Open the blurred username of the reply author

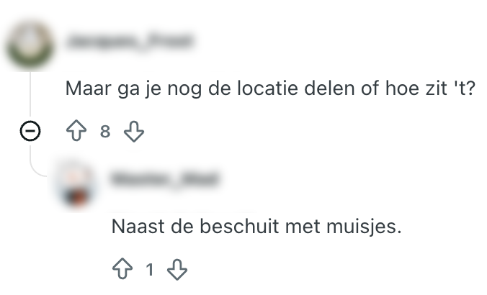pyautogui.click(x=165, y=179)
